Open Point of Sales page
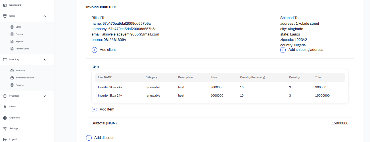Viewport: 370px width, 142px height. tap(22, 49)
